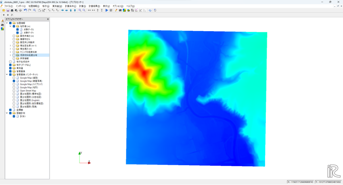Viewport: 343px width, 185px height.
Task: Click the blue left-arrow move icon
Action: pos(62,10)
